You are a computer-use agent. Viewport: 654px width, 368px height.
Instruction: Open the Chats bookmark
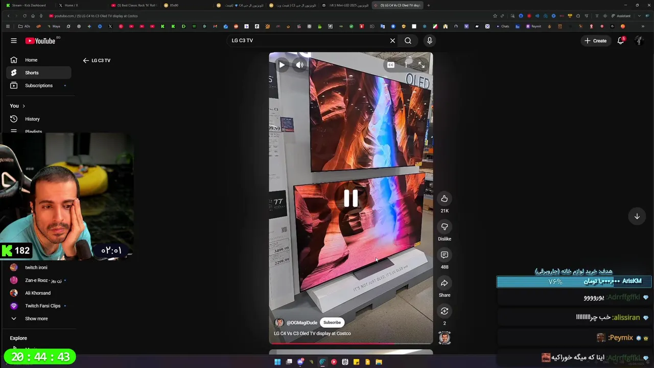tap(503, 26)
